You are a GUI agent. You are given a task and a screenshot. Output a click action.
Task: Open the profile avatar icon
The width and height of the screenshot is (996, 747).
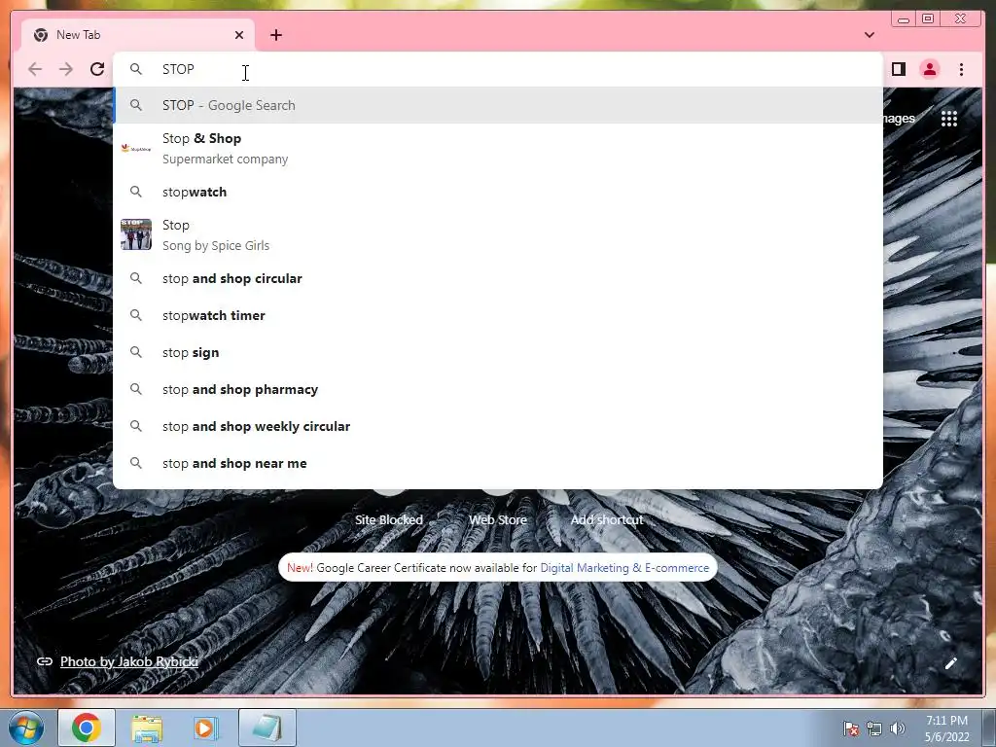pos(929,69)
